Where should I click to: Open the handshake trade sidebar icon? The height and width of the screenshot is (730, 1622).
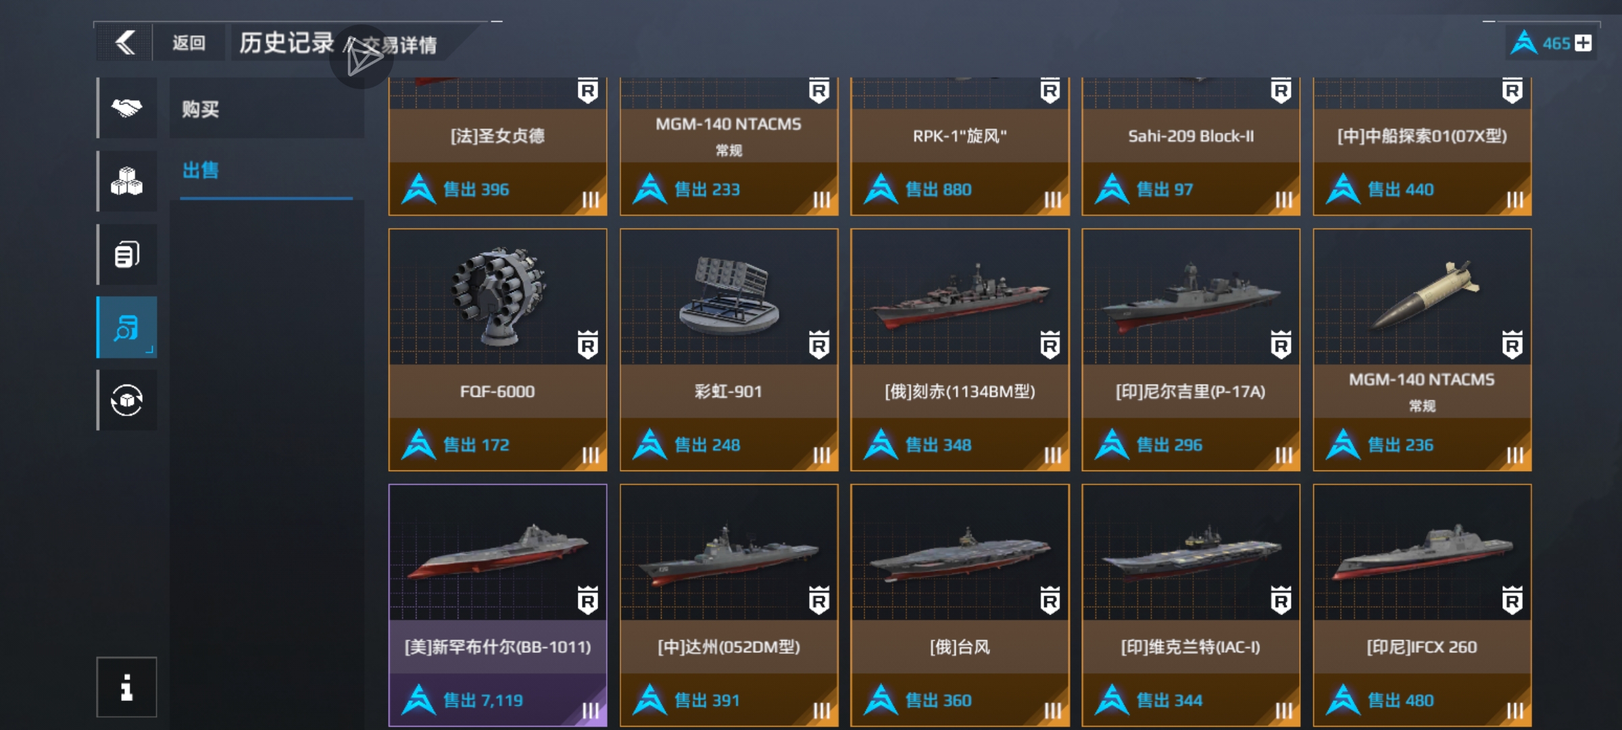click(x=127, y=108)
